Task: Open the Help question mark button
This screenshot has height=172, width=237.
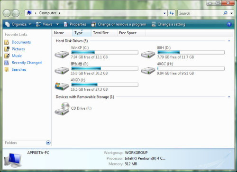Action: click(x=229, y=24)
